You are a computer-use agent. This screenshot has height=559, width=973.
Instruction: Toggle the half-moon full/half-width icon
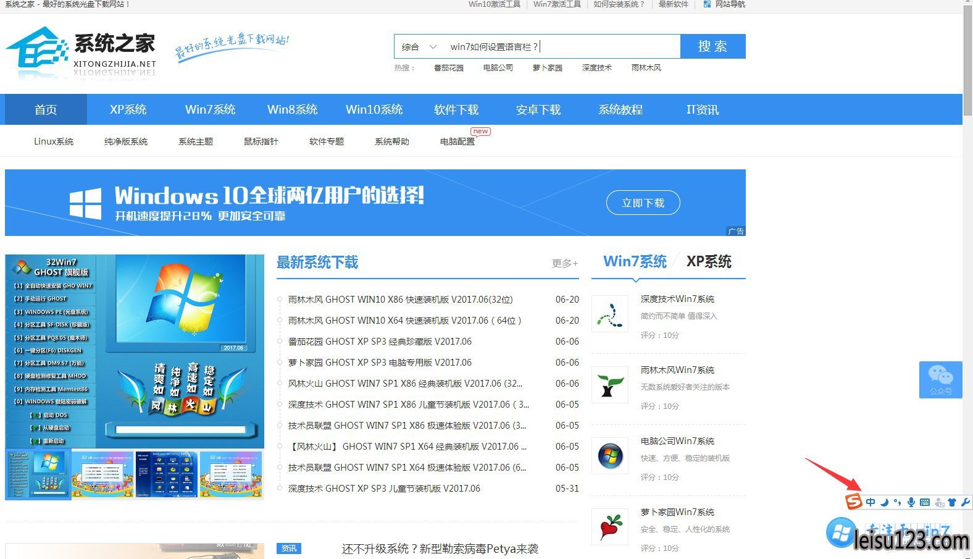884,502
